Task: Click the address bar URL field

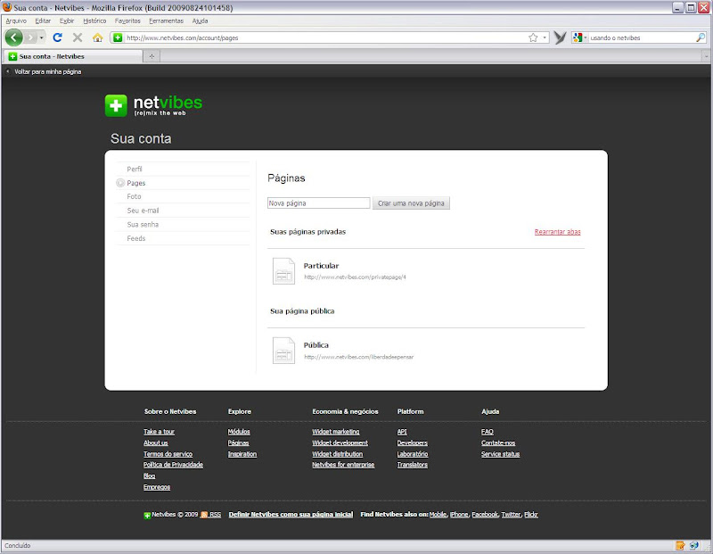Action: pyautogui.click(x=325, y=37)
